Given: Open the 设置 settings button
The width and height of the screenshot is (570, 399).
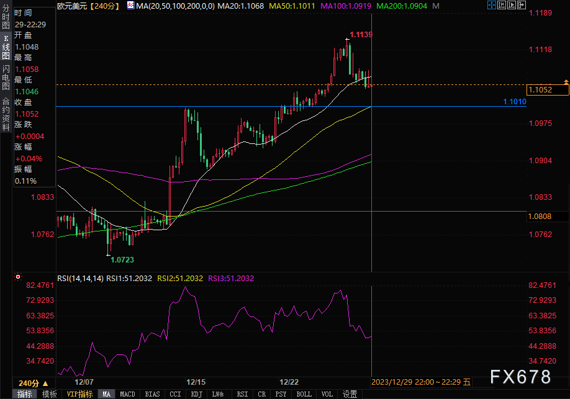Looking at the screenshot, I should (x=350, y=394).
